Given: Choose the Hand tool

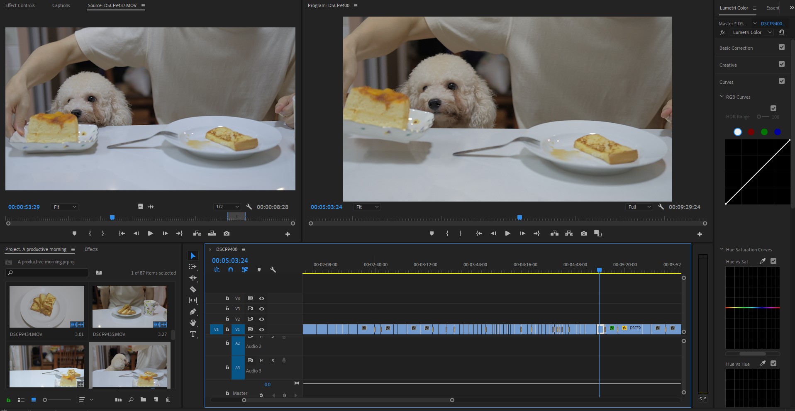Looking at the screenshot, I should [x=193, y=323].
